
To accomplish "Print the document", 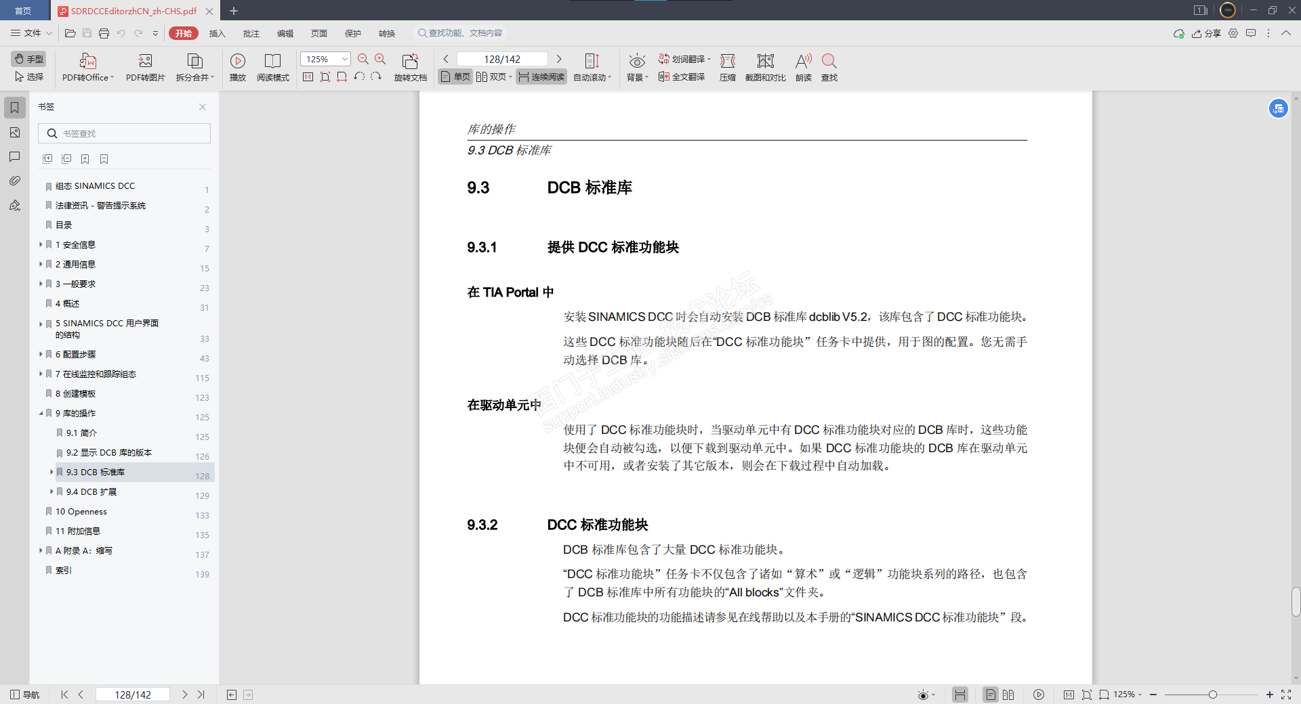I will pyautogui.click(x=104, y=33).
